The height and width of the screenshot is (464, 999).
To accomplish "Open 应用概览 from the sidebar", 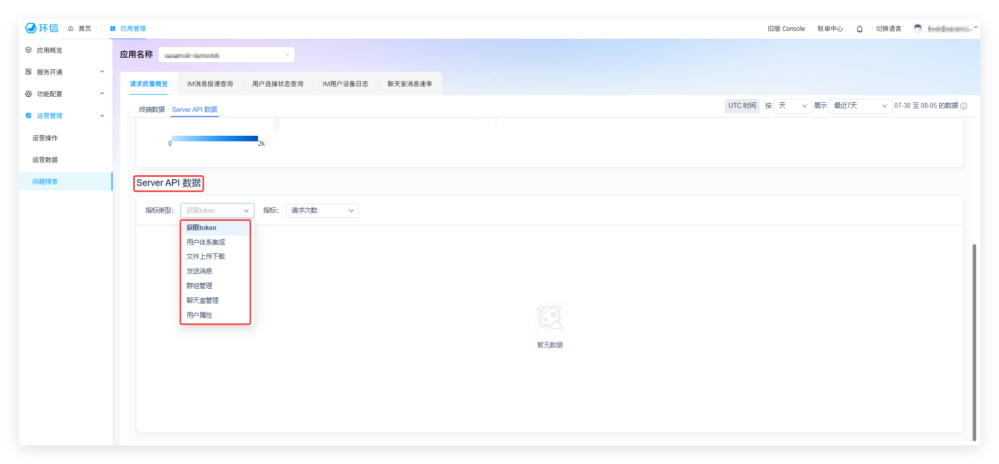I will point(49,50).
